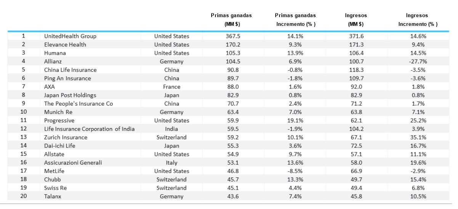458x209 pixels.
Task: Click the UnitedHealth Group company name
Action: coord(70,36)
